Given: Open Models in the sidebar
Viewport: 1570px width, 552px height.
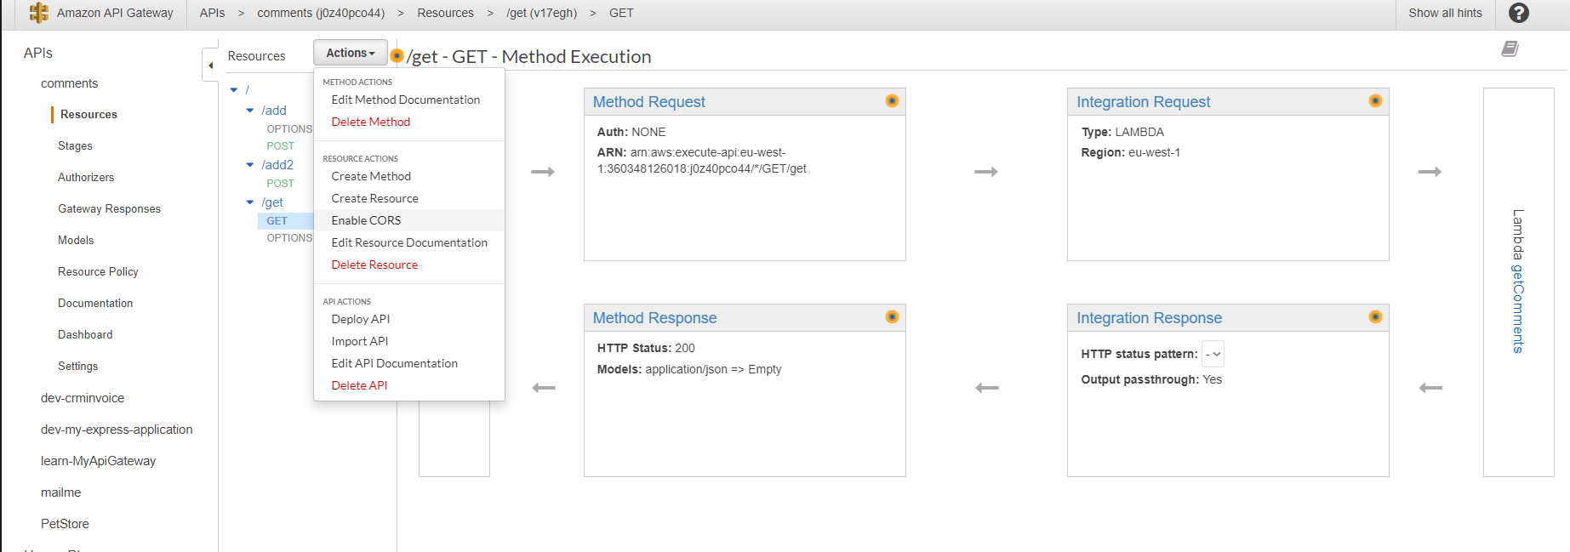Looking at the screenshot, I should coord(76,241).
